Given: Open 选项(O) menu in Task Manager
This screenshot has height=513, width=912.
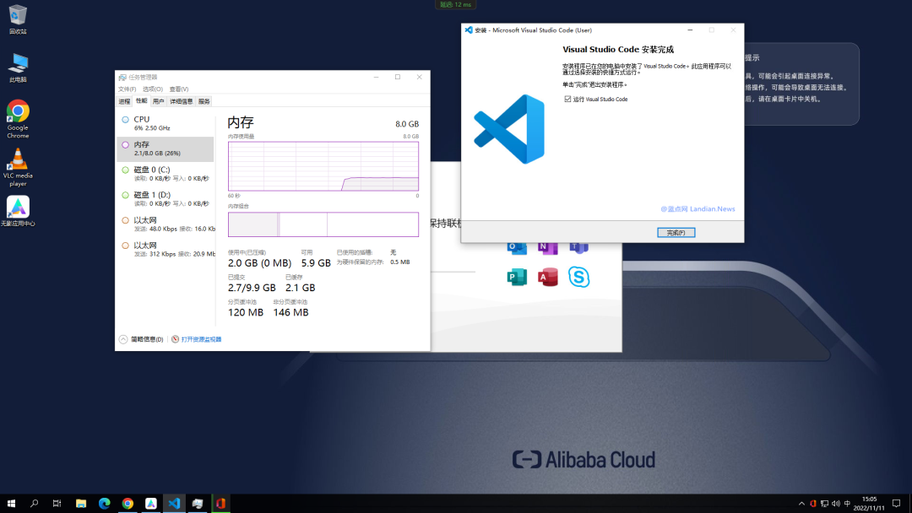Looking at the screenshot, I should click(x=152, y=89).
